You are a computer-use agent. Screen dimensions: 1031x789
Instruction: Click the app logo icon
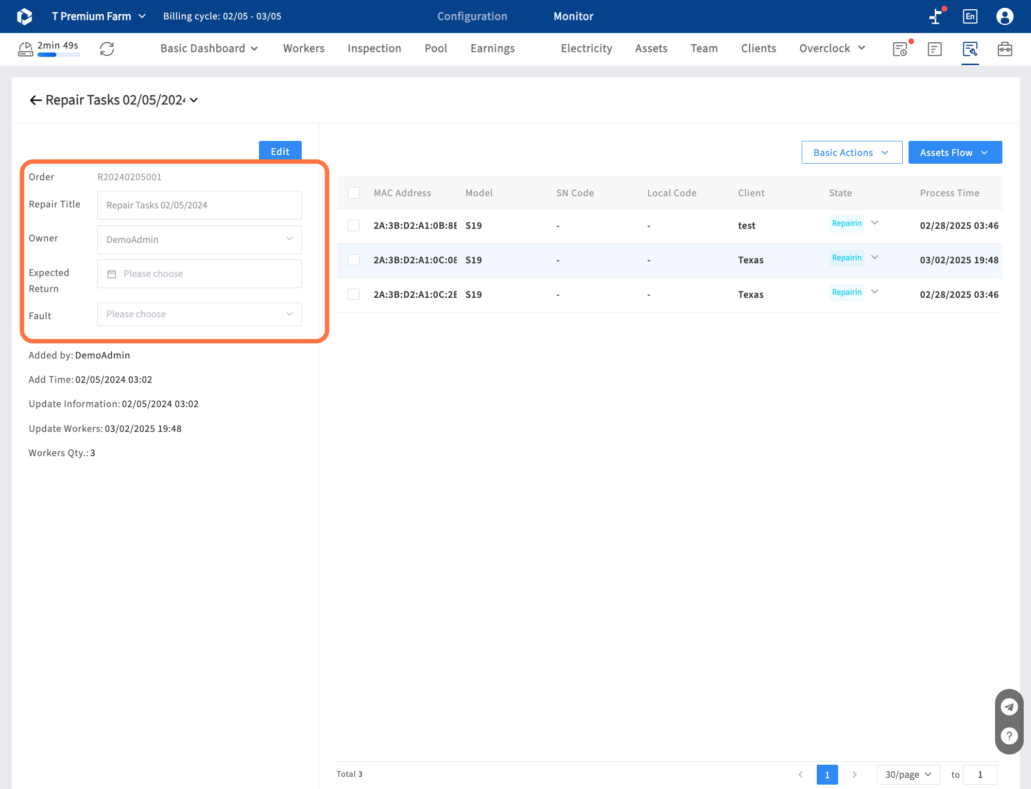pos(24,17)
